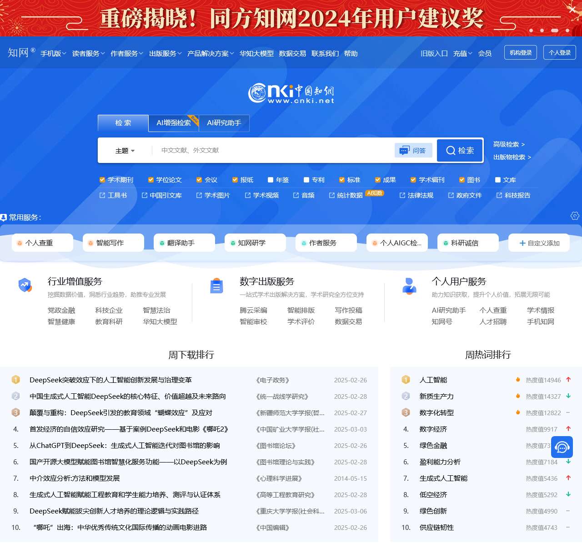The image size is (582, 544).
Task: Check the 文库 checkbox
Action: coord(498,180)
